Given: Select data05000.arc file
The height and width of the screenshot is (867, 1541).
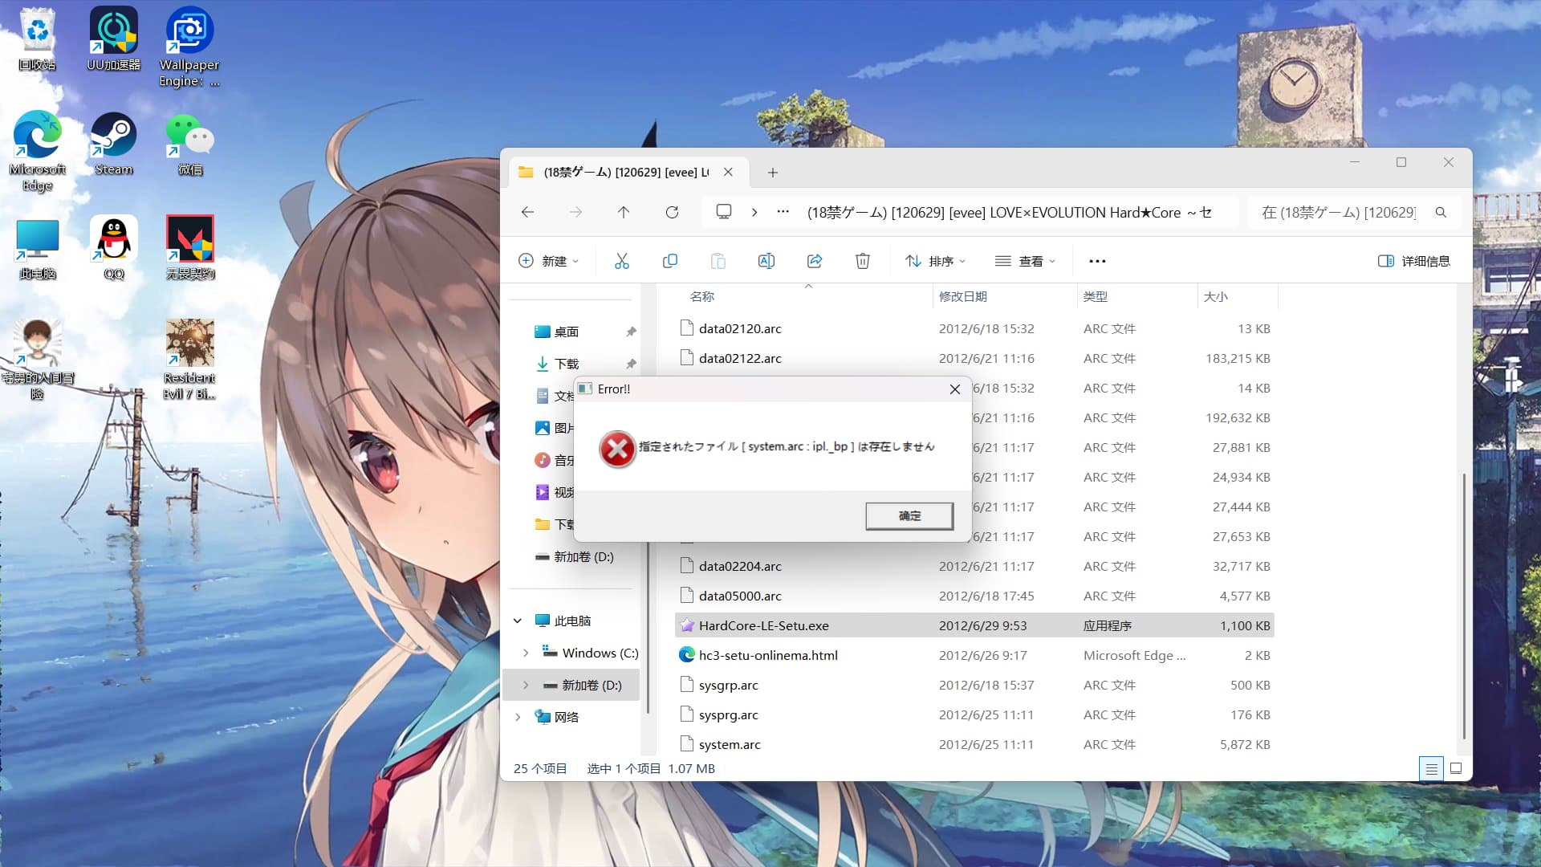Looking at the screenshot, I should click(x=974, y=596).
